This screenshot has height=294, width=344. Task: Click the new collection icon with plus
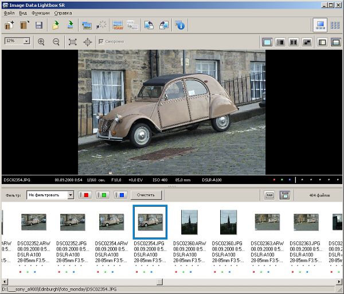coord(9,25)
